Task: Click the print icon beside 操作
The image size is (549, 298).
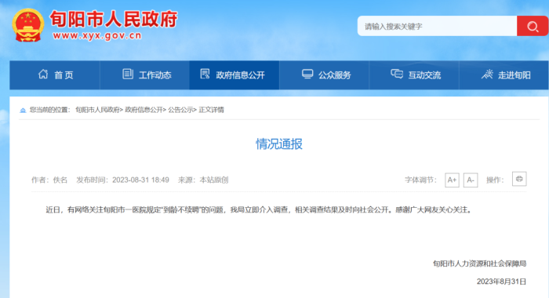Action: coord(519,179)
